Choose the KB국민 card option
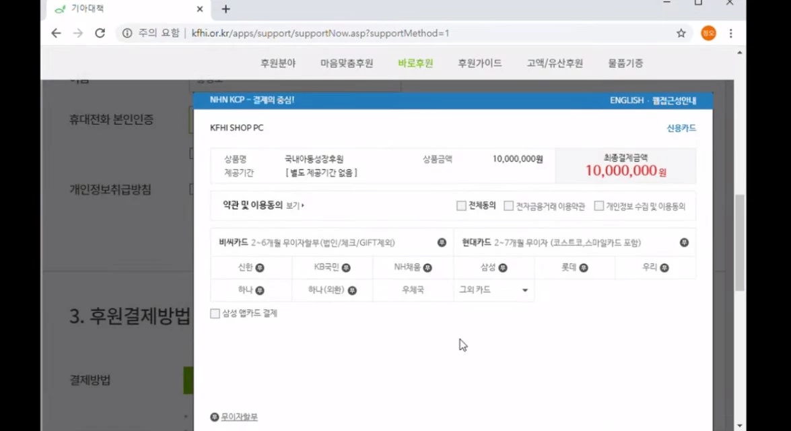The image size is (791, 431). point(332,267)
